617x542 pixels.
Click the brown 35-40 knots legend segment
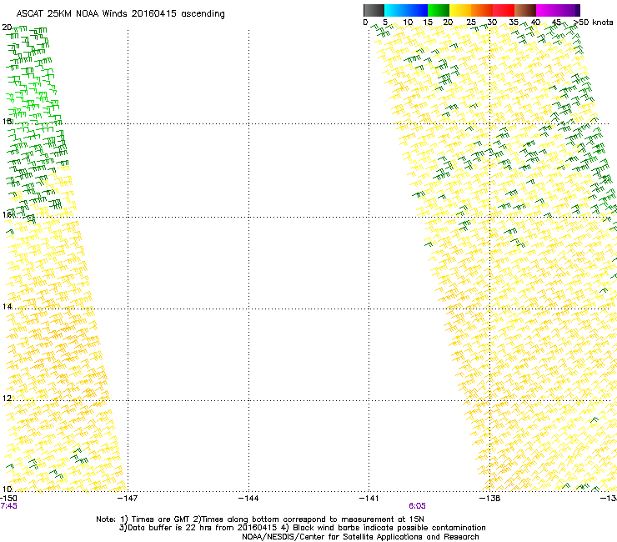(525, 10)
